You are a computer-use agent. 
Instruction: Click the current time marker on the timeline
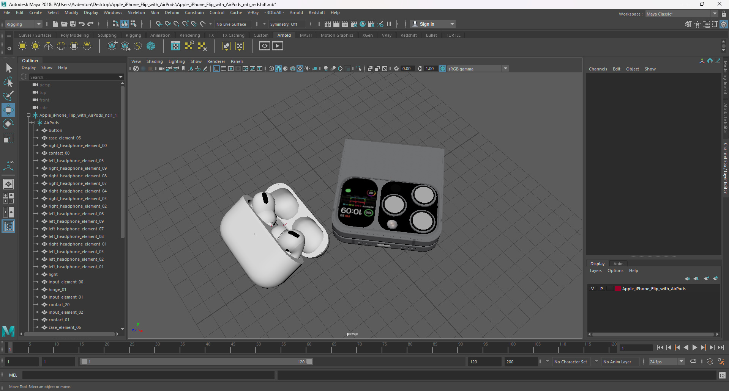[x=10, y=347]
